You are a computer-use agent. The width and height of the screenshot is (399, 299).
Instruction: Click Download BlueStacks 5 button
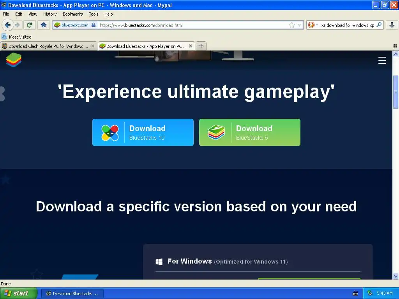250,132
